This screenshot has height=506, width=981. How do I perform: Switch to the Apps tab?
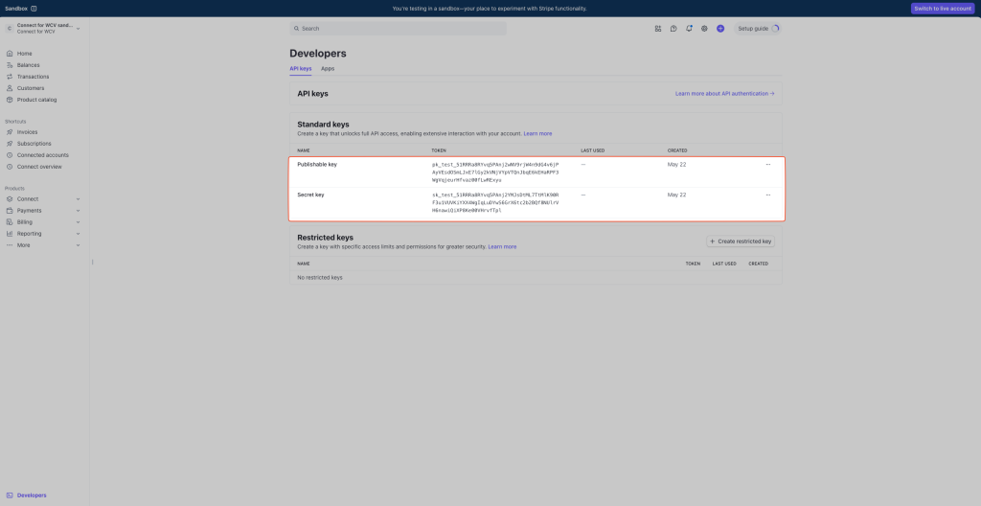click(328, 69)
